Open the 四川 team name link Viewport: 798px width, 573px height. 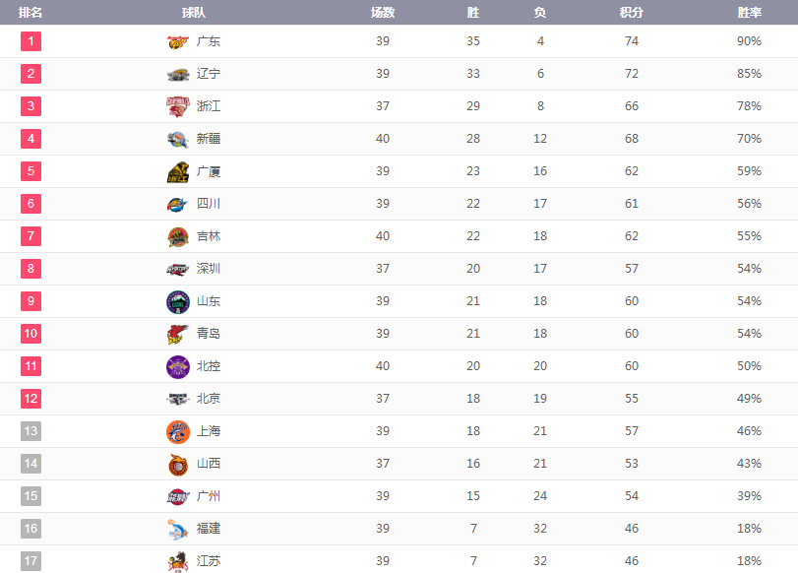tap(209, 204)
